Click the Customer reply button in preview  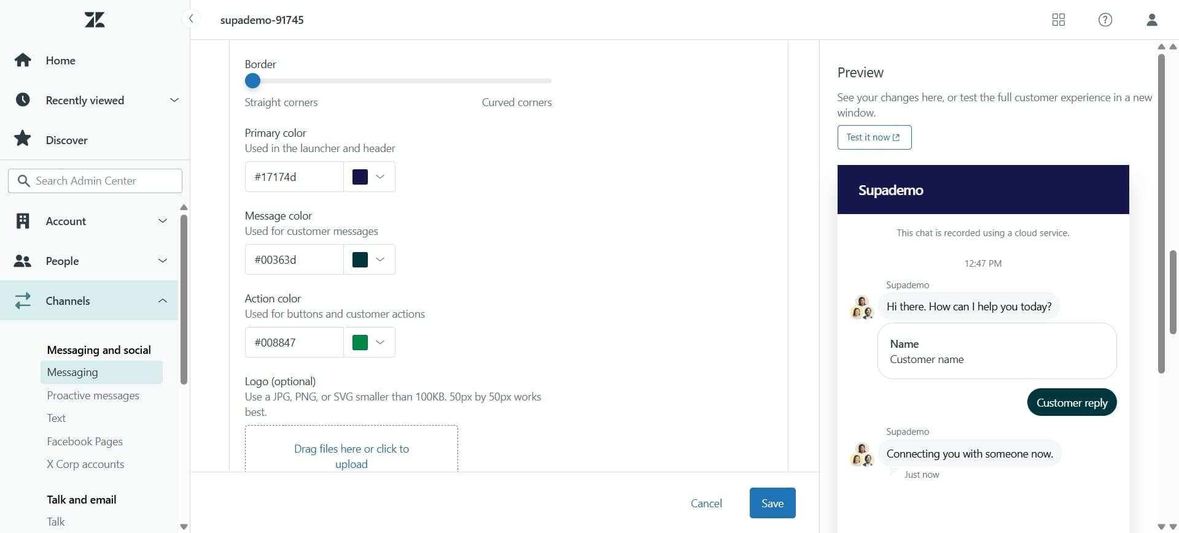click(x=1072, y=402)
